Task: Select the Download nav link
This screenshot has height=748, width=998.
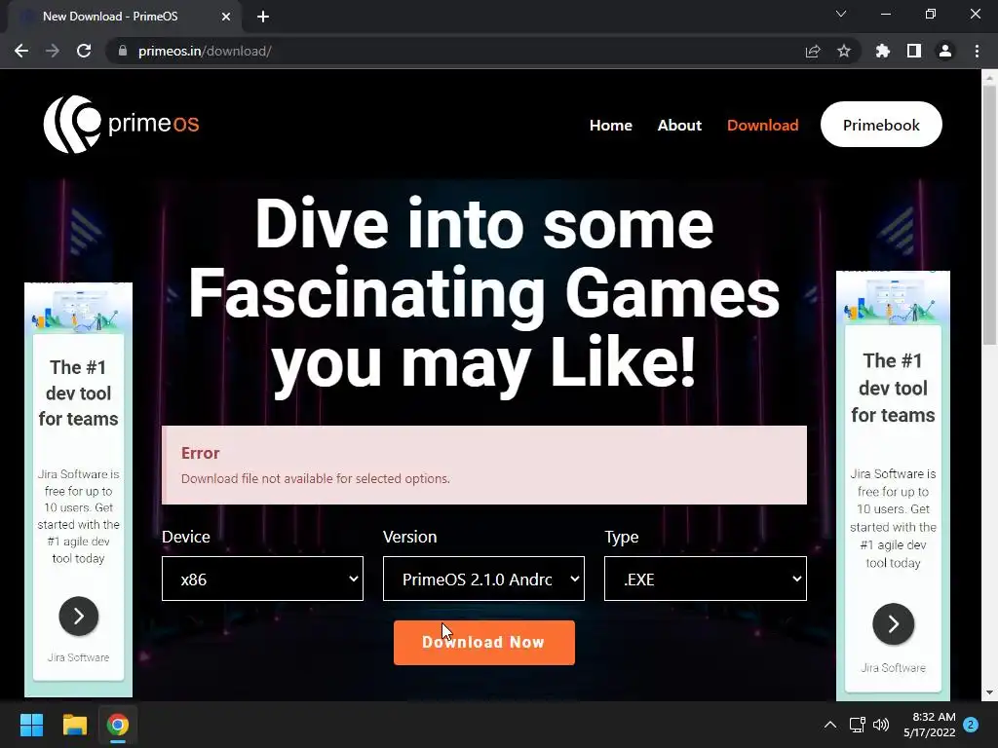Action: click(x=762, y=126)
